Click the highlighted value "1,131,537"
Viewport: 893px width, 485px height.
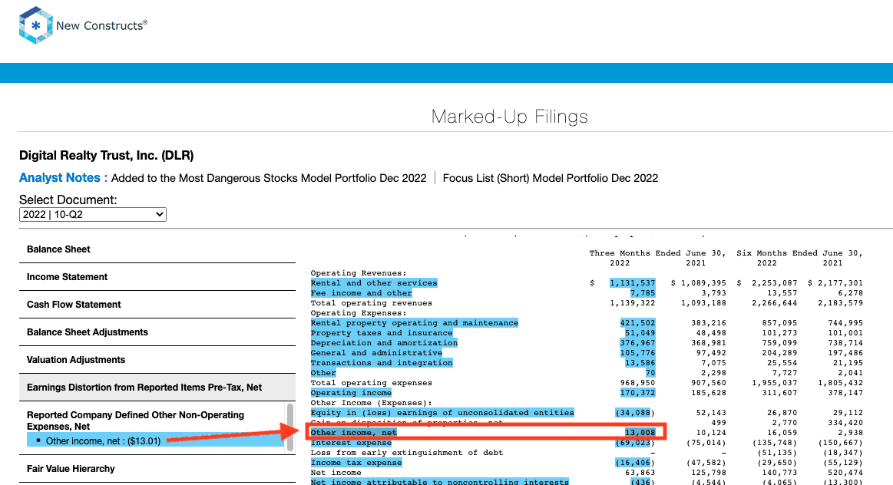tap(632, 283)
